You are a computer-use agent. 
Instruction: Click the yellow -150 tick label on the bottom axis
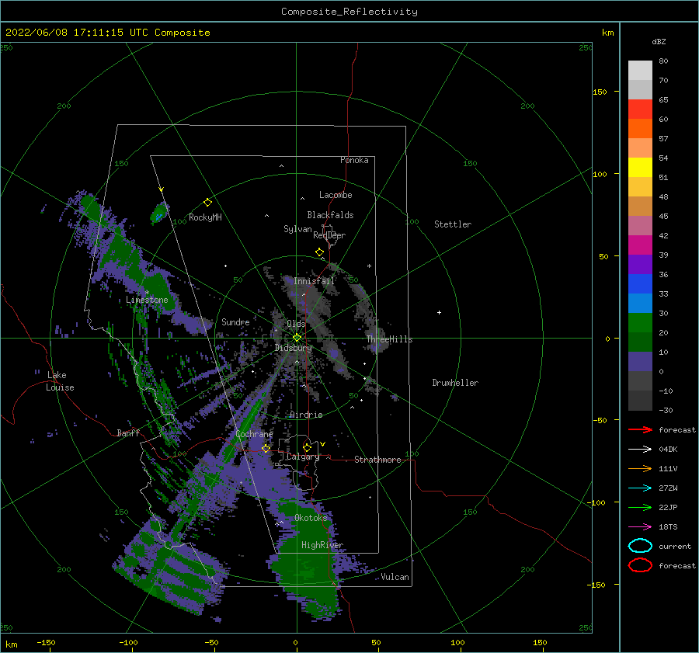click(x=46, y=642)
